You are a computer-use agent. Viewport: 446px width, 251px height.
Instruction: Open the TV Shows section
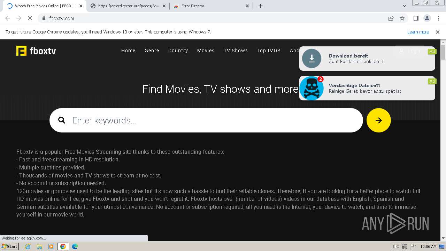click(x=236, y=51)
